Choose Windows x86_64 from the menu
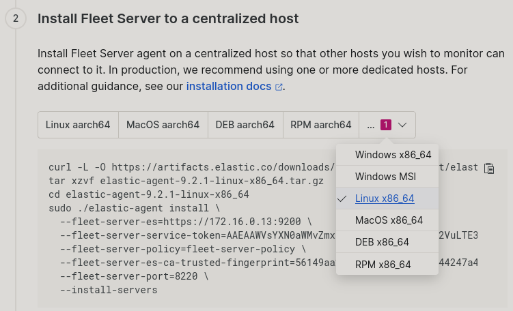The width and height of the screenshot is (513, 311). (x=387, y=155)
